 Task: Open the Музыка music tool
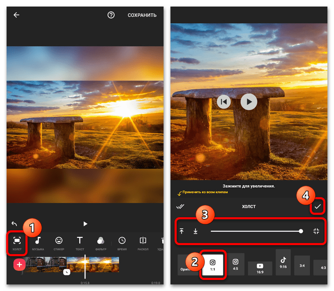click(x=38, y=243)
